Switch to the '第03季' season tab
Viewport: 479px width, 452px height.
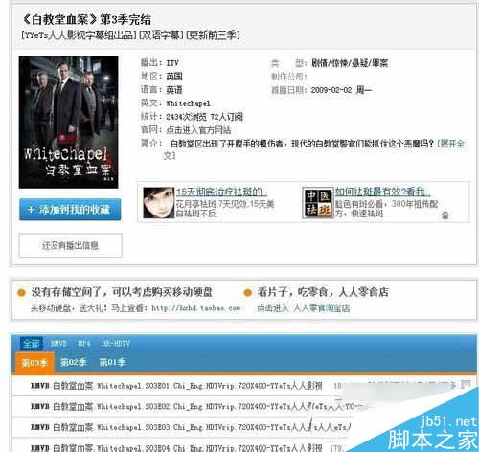click(x=34, y=363)
